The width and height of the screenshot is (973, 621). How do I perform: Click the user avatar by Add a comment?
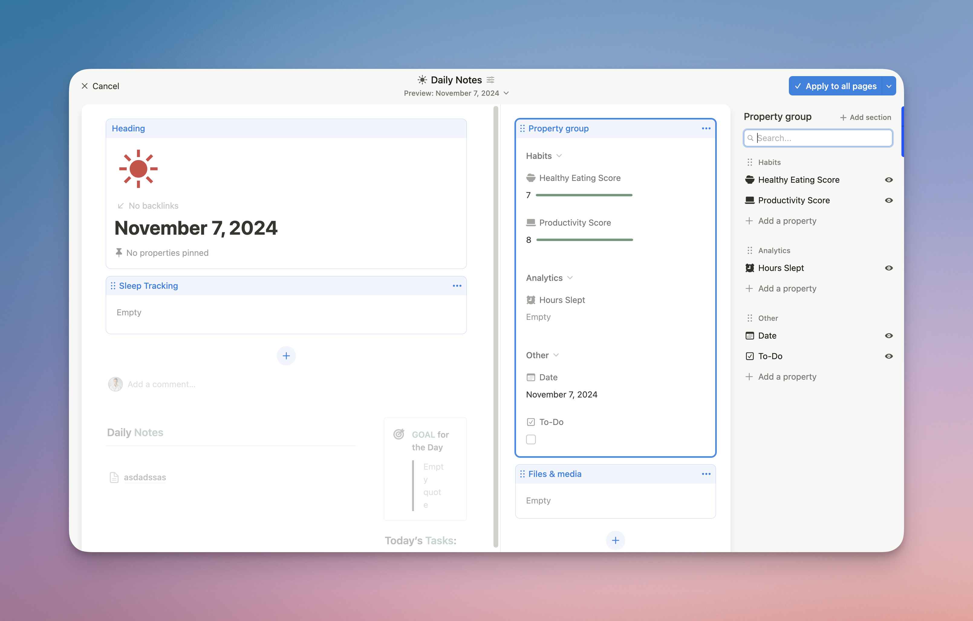coord(115,385)
